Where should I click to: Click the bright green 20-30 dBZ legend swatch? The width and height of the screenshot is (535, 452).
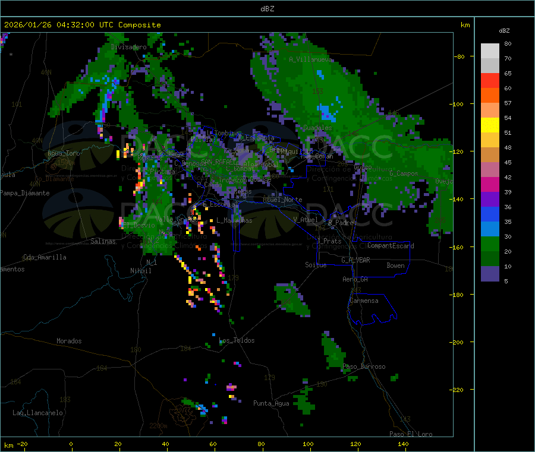(x=490, y=244)
